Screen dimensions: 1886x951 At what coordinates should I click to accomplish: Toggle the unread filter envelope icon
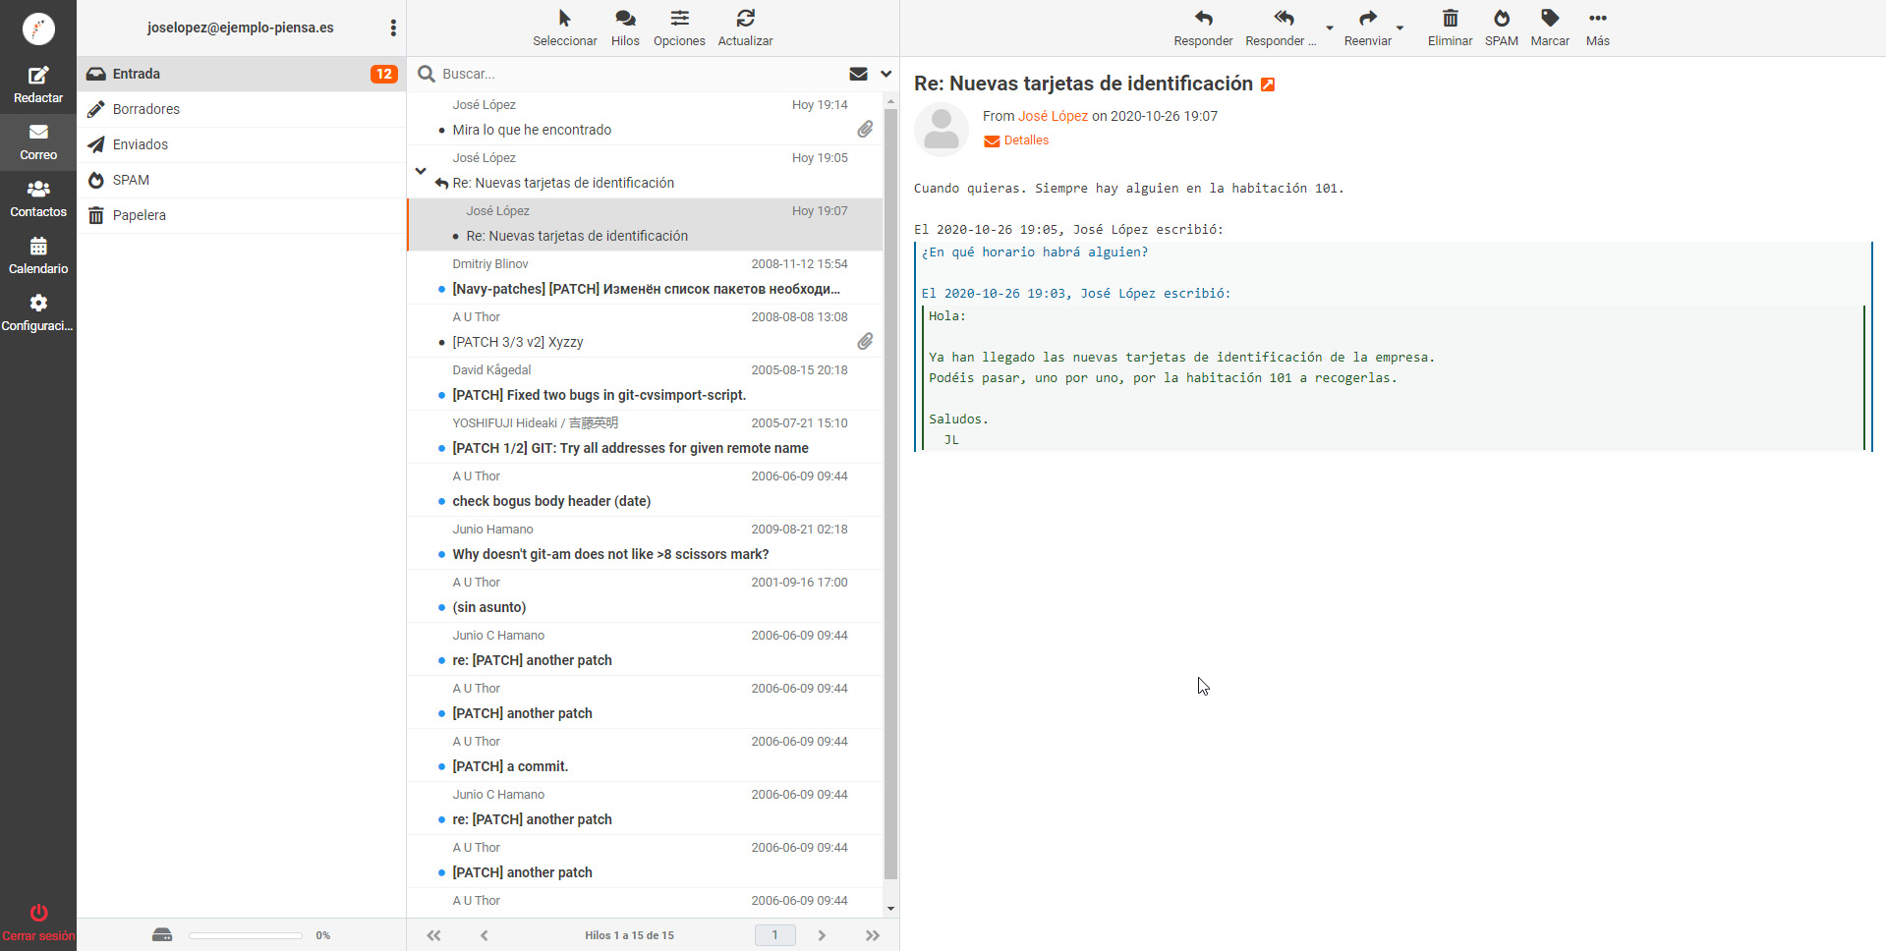pos(858,74)
